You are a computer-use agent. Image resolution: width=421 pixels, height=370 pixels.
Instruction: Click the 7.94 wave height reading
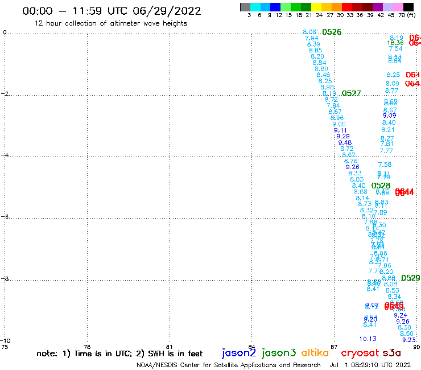pyautogui.click(x=311, y=38)
